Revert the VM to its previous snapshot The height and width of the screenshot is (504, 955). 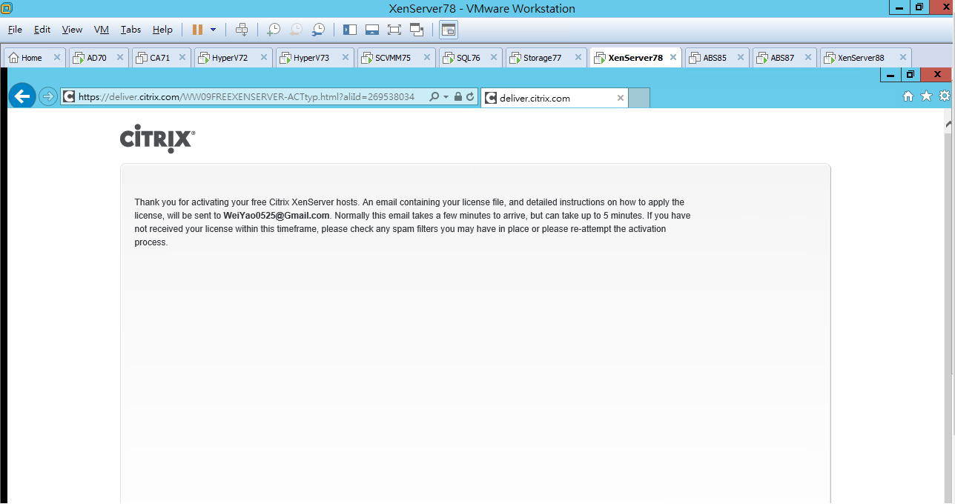(x=296, y=30)
